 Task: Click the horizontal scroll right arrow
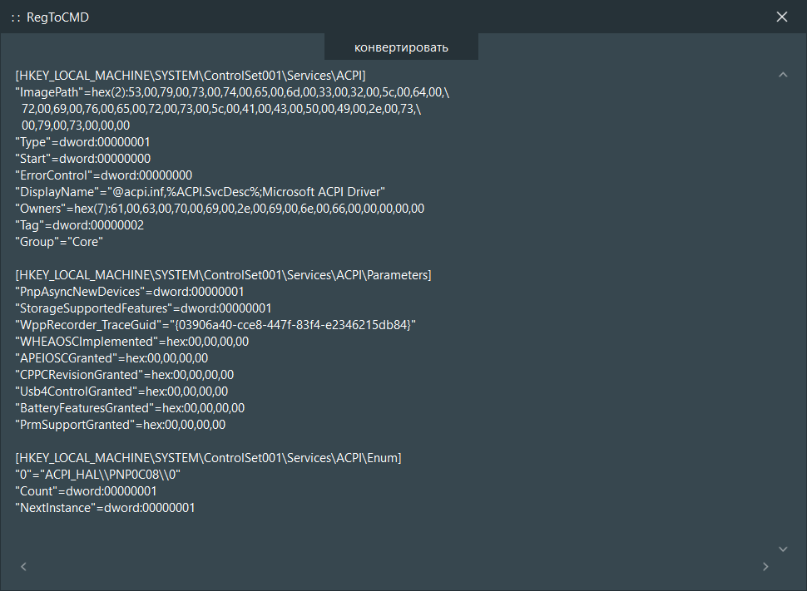click(x=765, y=567)
